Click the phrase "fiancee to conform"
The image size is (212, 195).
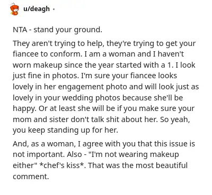click(47, 54)
